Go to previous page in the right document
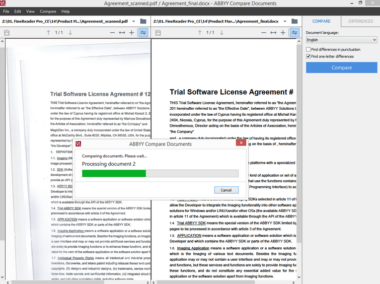 [200, 33]
